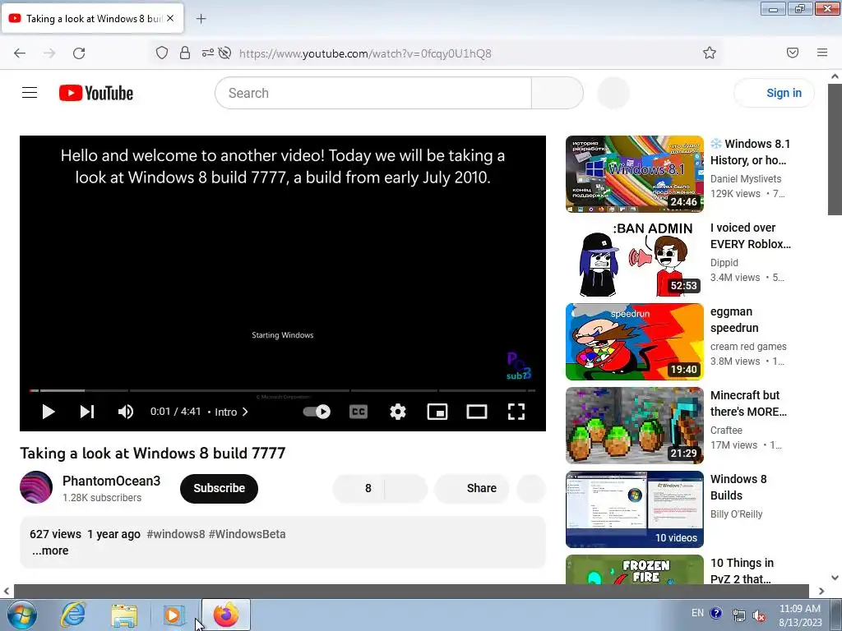
Task: Open Windows Explorer from taskbar
Action: (x=124, y=615)
